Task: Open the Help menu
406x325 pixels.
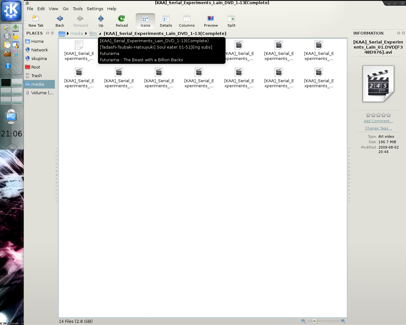Action: click(112, 9)
